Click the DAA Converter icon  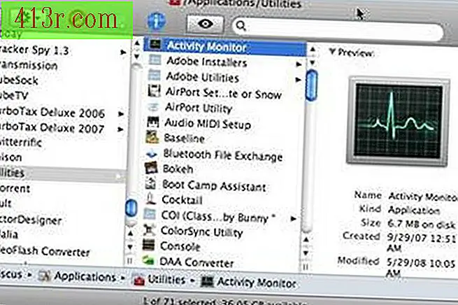click(148, 260)
